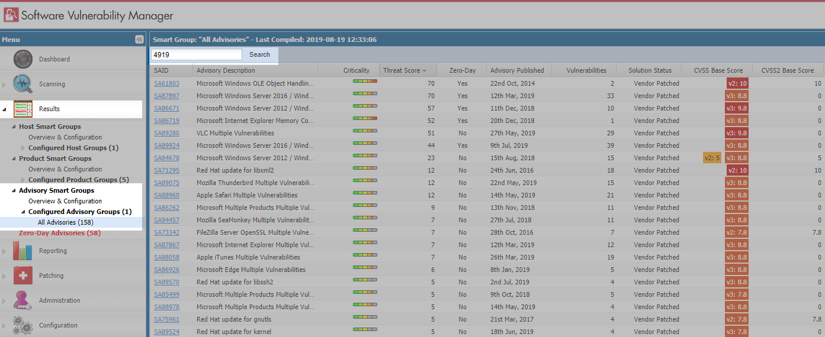The height and width of the screenshot is (337, 825).
Task: Collapse the Menu panel with double-arrow icon
Action: pyautogui.click(x=139, y=40)
